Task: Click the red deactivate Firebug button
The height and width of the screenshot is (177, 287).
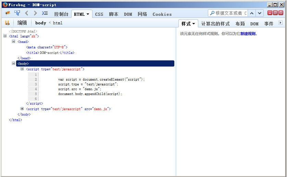Action: 281,13
